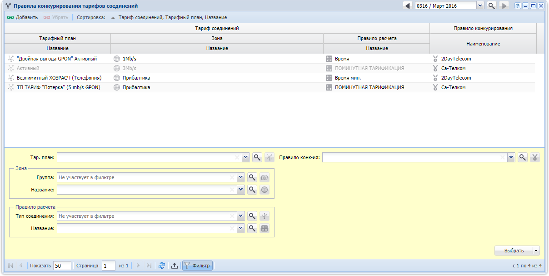Expand the Правило конк-ия dropdown
Viewport: 549px width, 276px height.
tap(511, 157)
